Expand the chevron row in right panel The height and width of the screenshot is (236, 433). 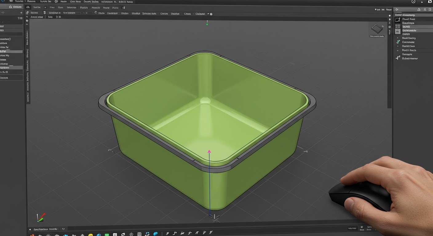point(398,50)
